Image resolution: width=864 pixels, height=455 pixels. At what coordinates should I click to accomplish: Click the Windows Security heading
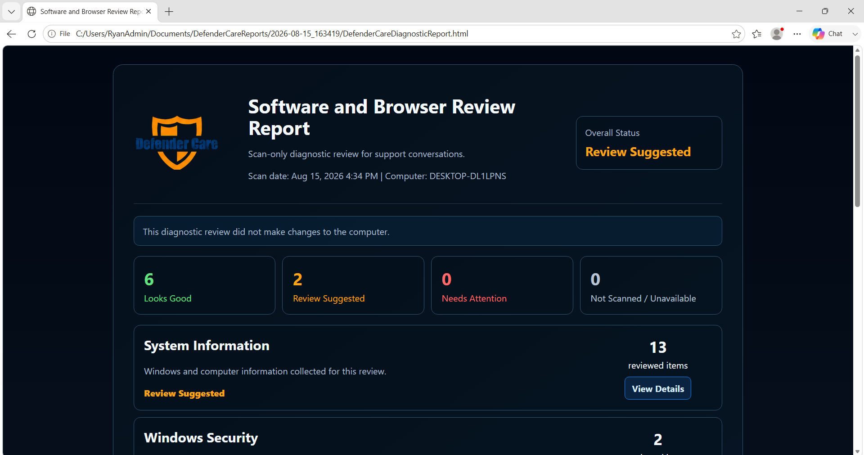[201, 438]
